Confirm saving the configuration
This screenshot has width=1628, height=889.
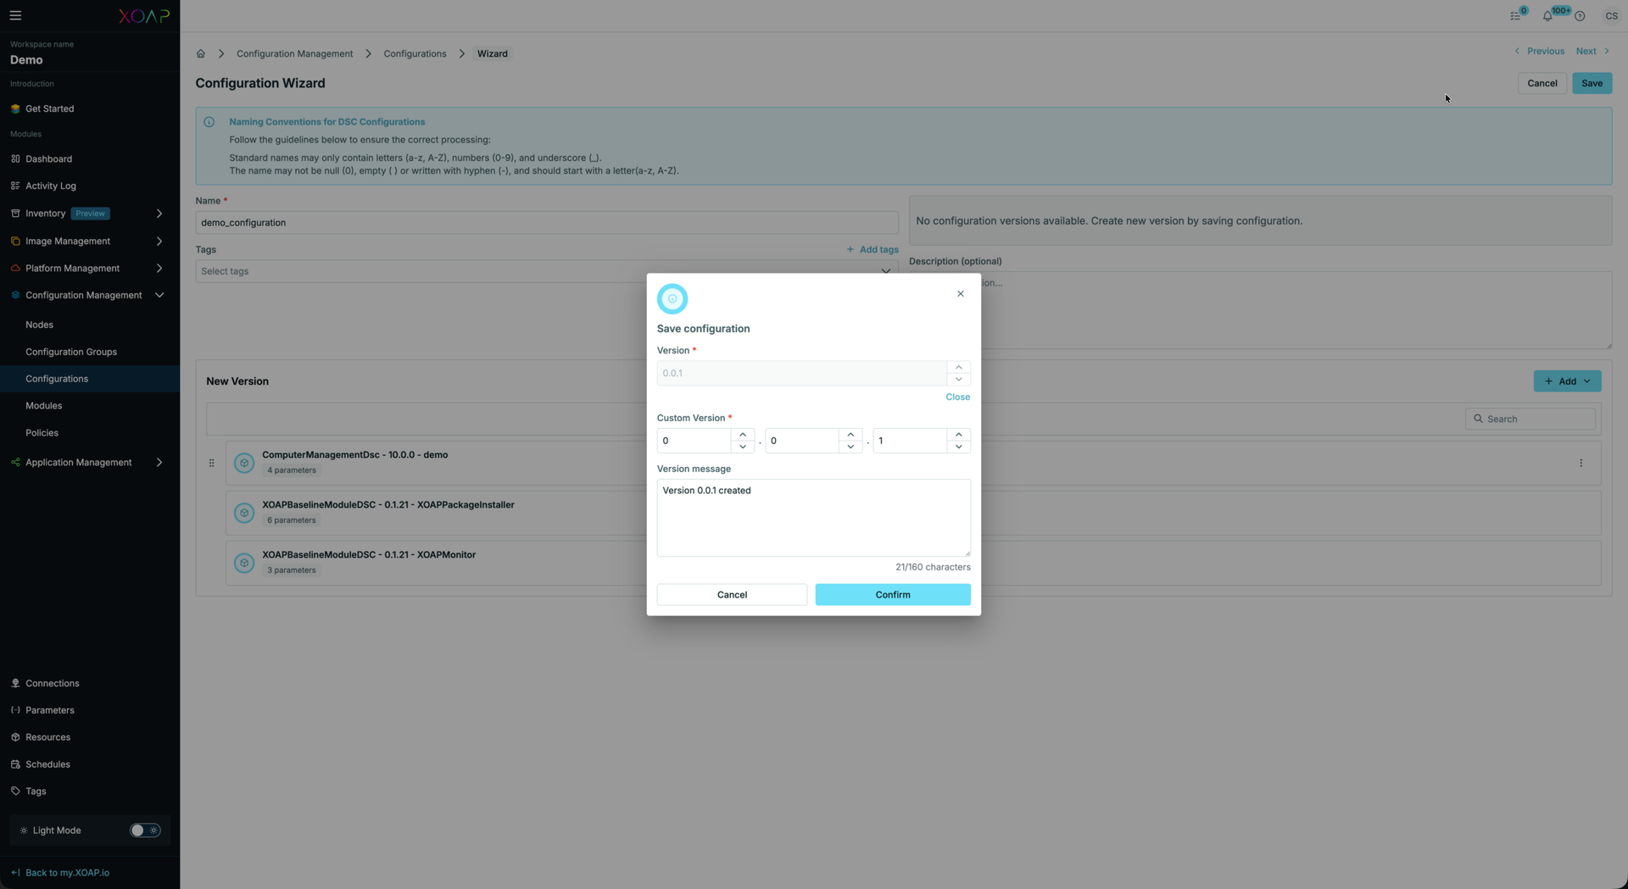892,595
